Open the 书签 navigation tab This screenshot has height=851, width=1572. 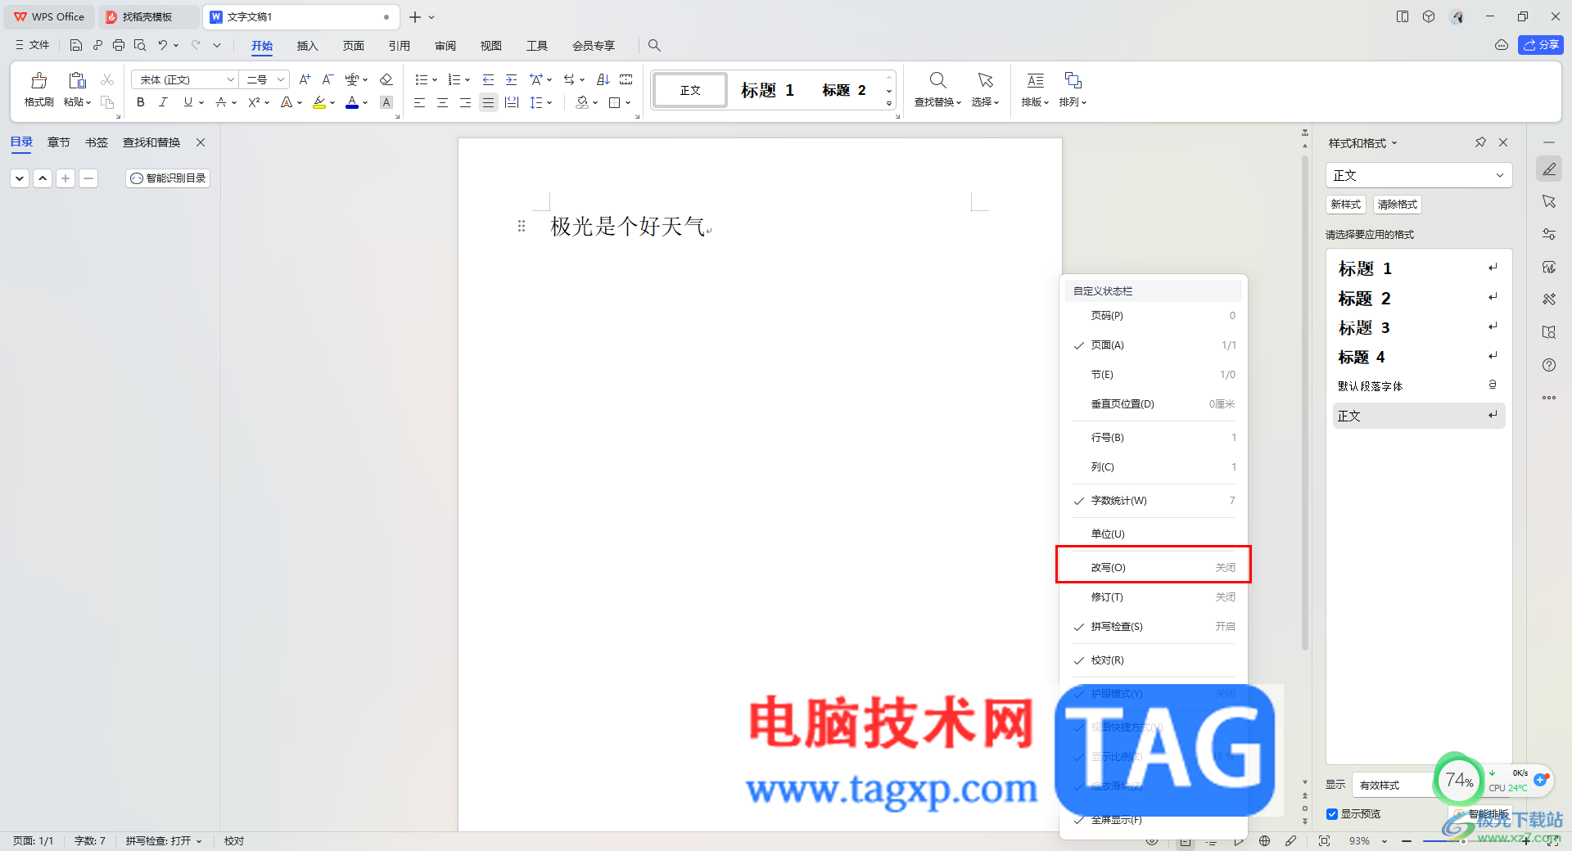(x=96, y=142)
